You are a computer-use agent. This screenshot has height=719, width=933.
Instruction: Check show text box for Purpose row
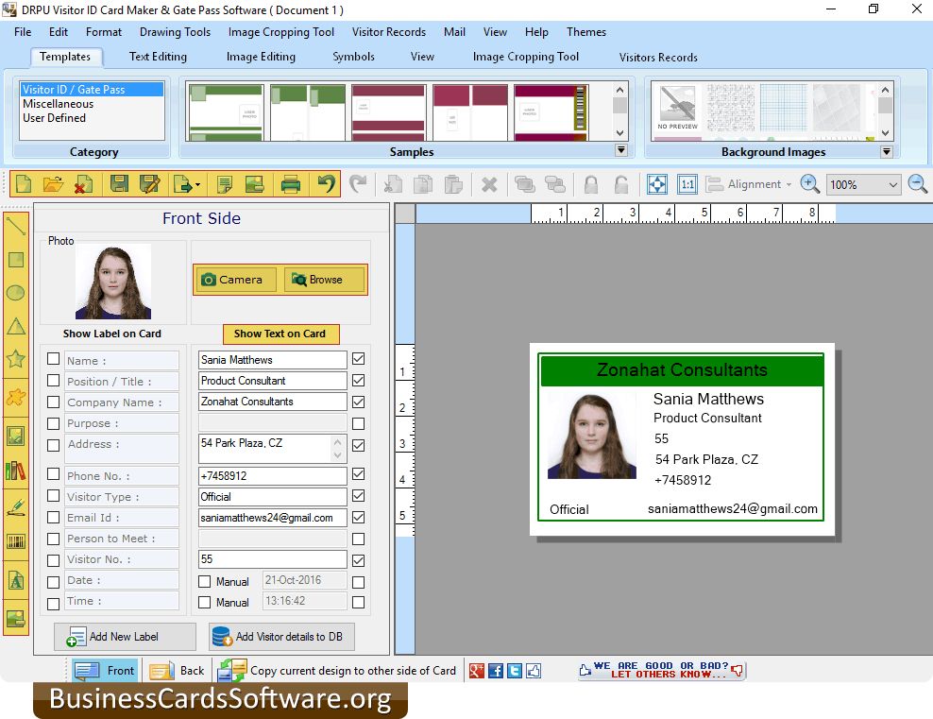click(x=358, y=424)
